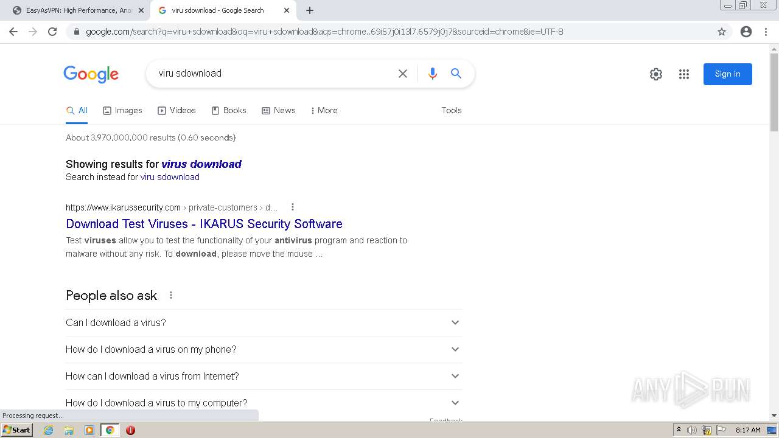The image size is (779, 438).
Task: Open Chrome profile avatar icon
Action: click(746, 32)
